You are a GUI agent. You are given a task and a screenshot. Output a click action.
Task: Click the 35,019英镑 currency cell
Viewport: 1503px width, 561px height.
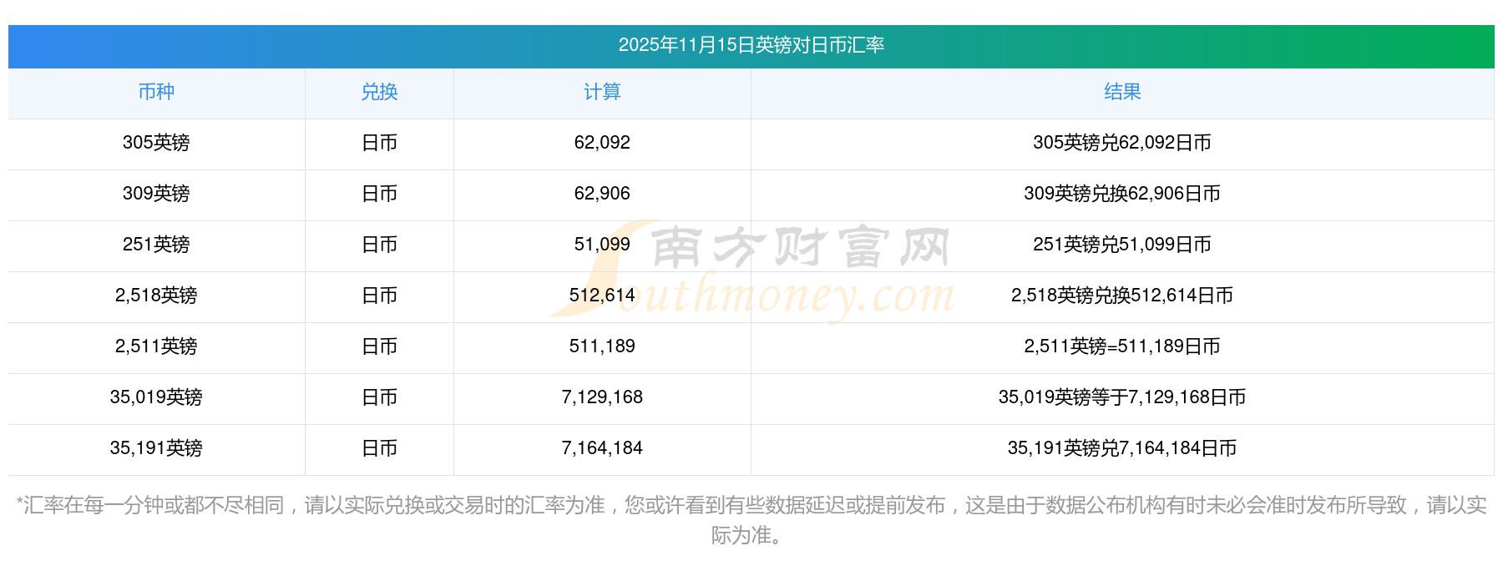[x=156, y=397]
